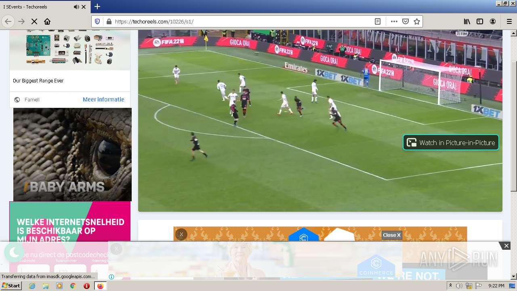Open Meer informatie link in Farnell ad
The image size is (517, 291).
pos(103,99)
